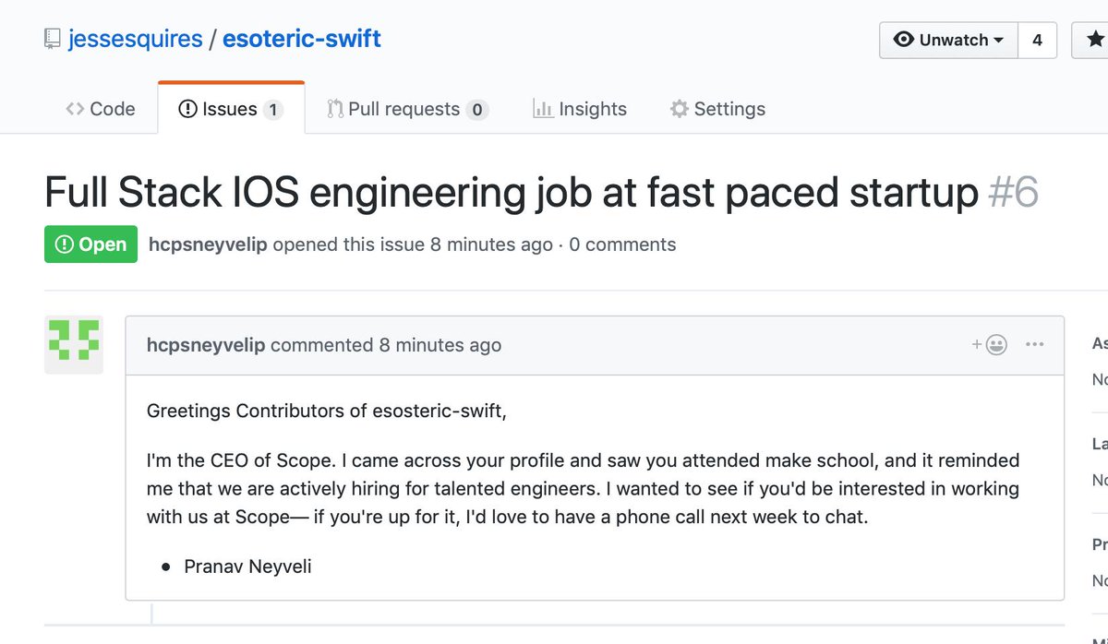The image size is (1108, 644).
Task: Click the "commented 8 minutes ago" timestamp
Action: click(386, 345)
